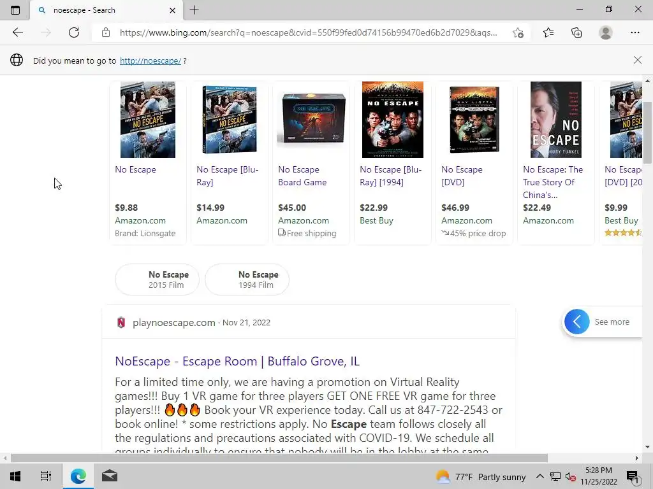This screenshot has height=489, width=653.
Task: Follow the http://noescape/ link
Action: pyautogui.click(x=150, y=60)
